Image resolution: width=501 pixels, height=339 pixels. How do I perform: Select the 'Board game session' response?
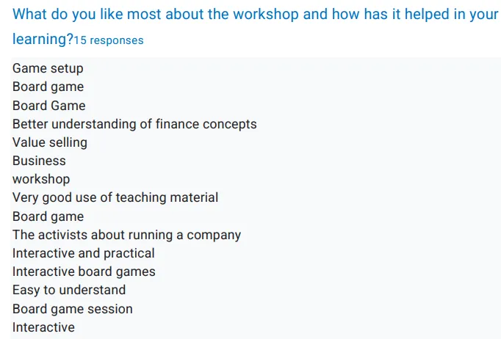[x=73, y=309]
